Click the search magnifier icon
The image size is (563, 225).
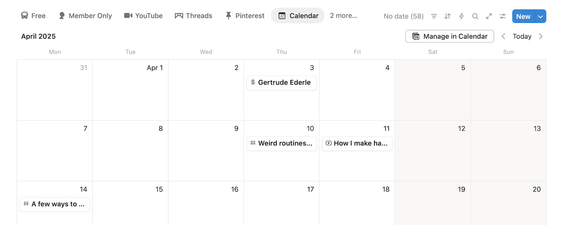[475, 16]
